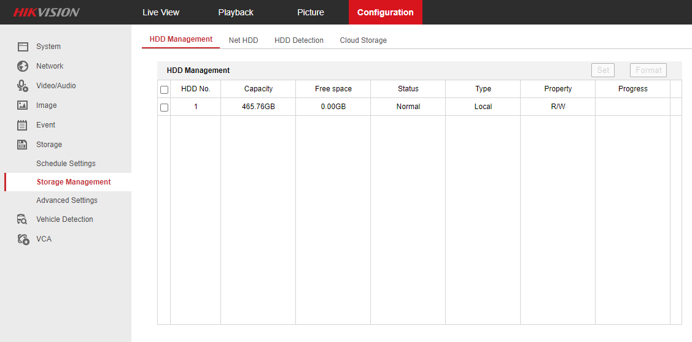Toggle the select-all HDD header checkbox

(164, 89)
